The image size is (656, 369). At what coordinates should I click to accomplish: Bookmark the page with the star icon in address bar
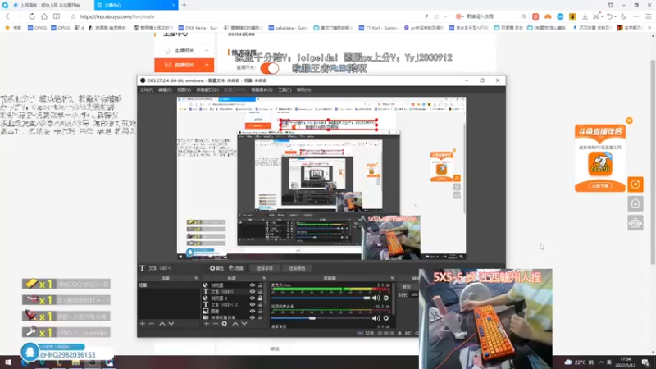[73, 16]
